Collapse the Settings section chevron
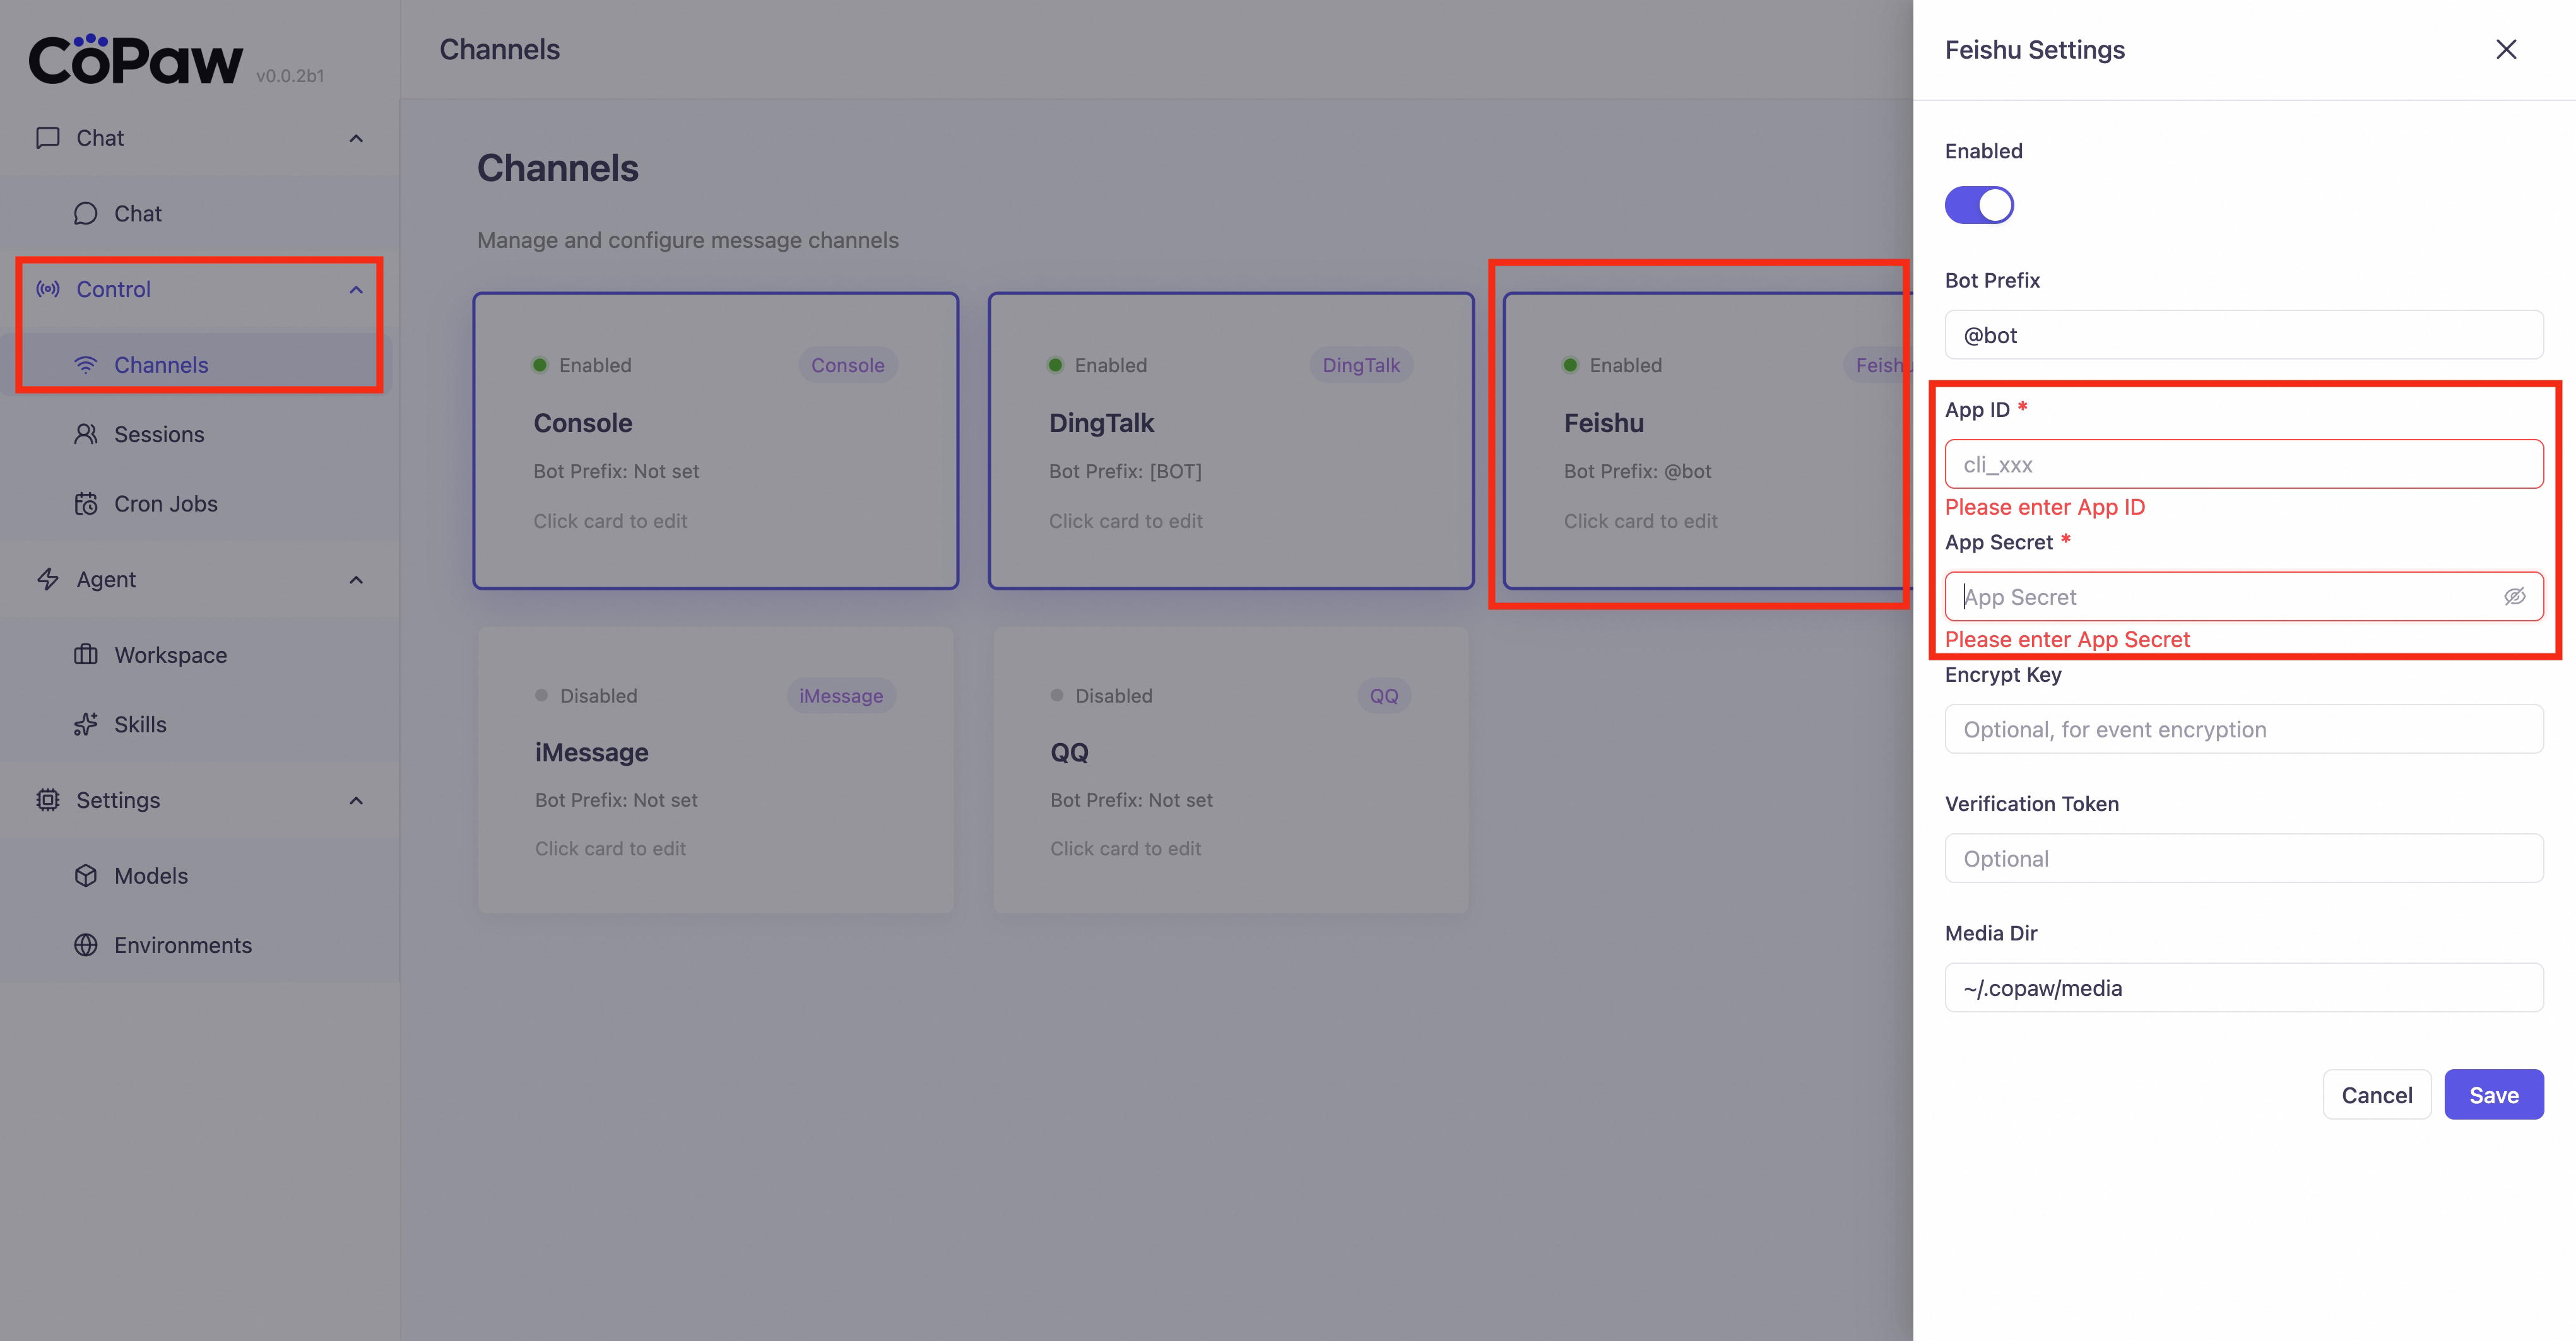The height and width of the screenshot is (1341, 2576). click(x=356, y=800)
